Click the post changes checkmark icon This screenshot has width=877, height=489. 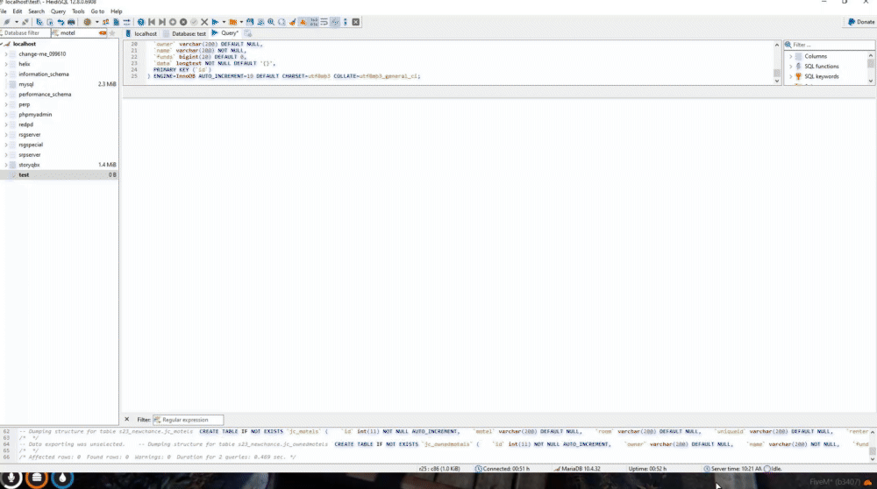pyautogui.click(x=194, y=22)
